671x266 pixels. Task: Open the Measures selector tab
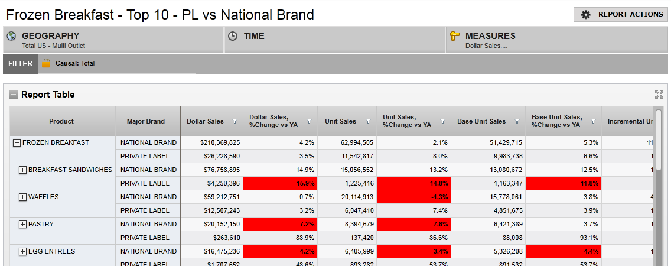pos(556,40)
